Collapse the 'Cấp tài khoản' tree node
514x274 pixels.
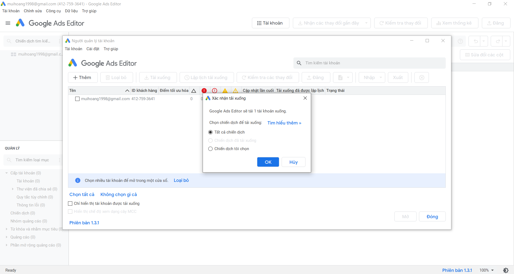[7, 173]
